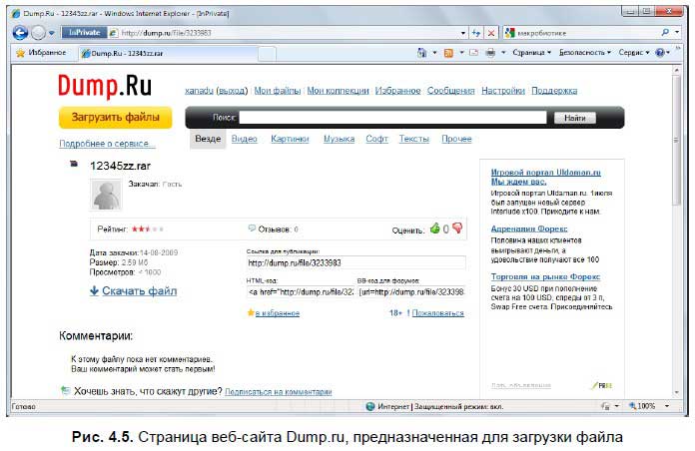This screenshot has width=695, height=451.
Task: Open the Favorites star button
Action: (x=41, y=53)
